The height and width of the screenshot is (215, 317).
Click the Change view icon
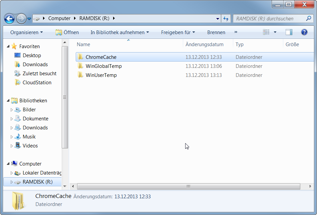click(x=266, y=32)
